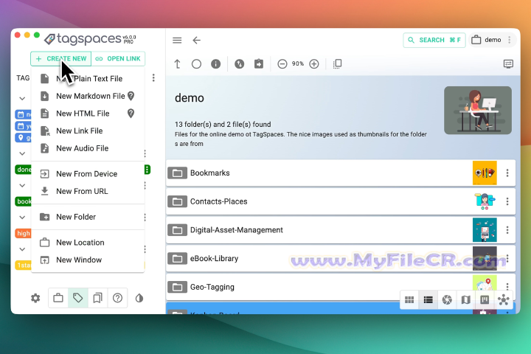
Task: Open perspective settings icon at toolbar right
Action: tap(508, 63)
